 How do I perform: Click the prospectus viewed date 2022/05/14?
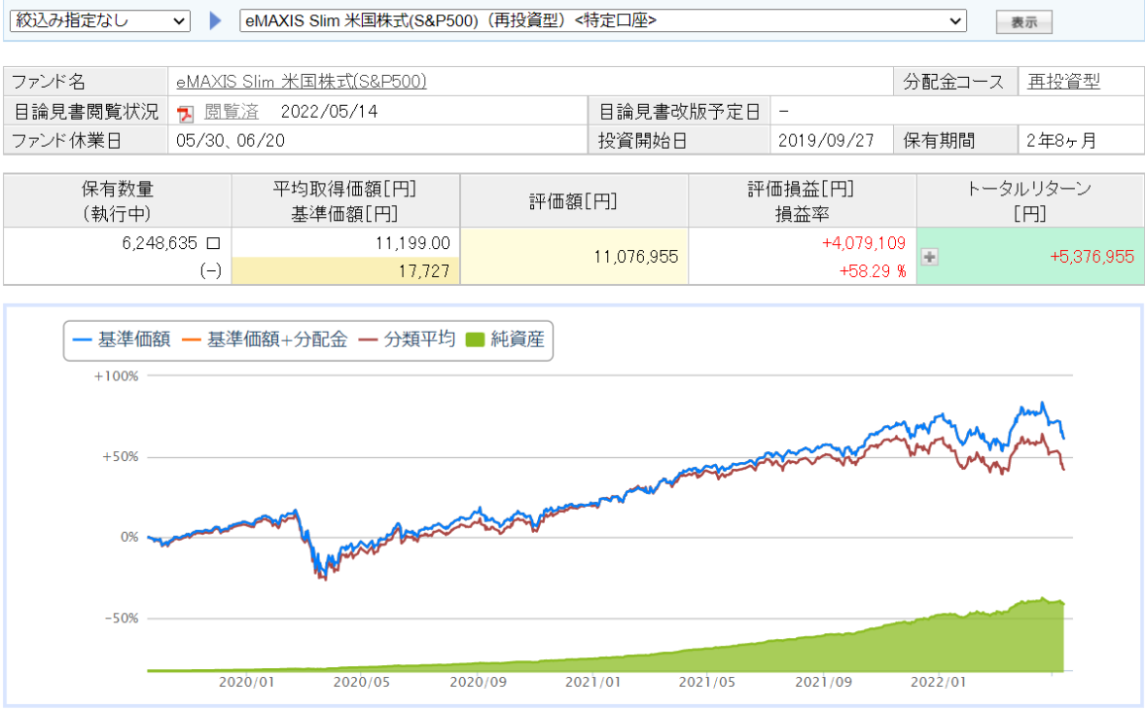point(330,112)
